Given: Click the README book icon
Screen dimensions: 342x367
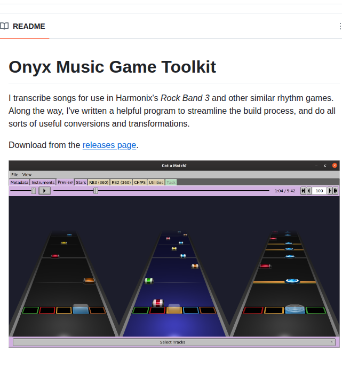Looking at the screenshot, I should click(x=4, y=26).
